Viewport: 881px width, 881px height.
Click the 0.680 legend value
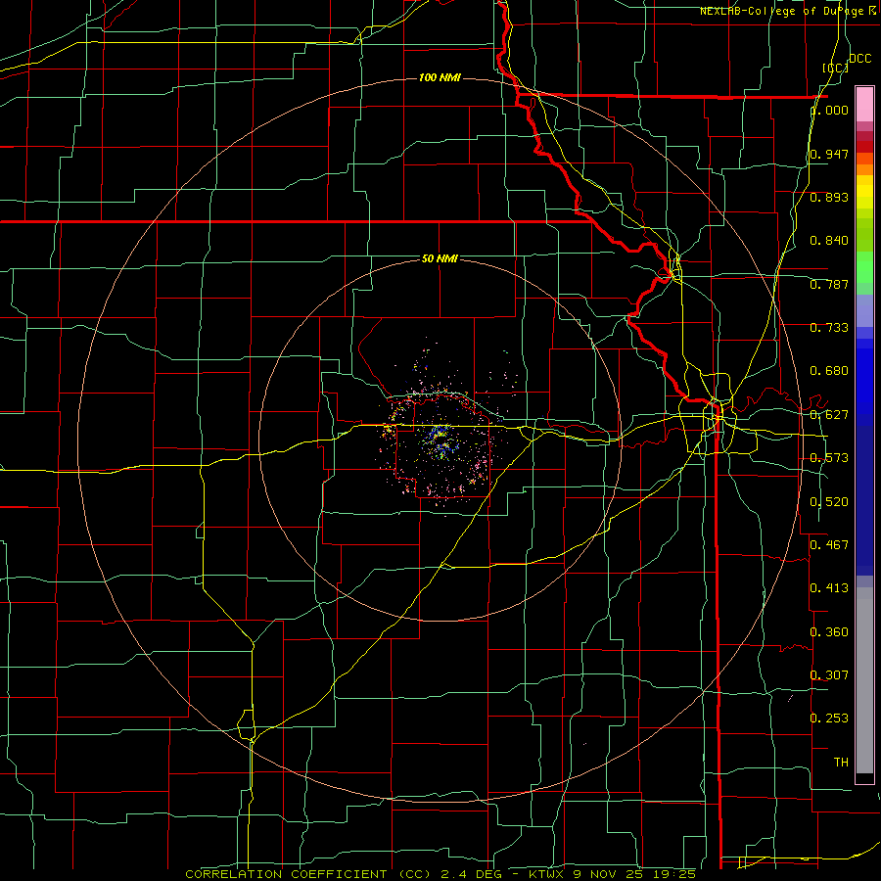[x=829, y=371]
